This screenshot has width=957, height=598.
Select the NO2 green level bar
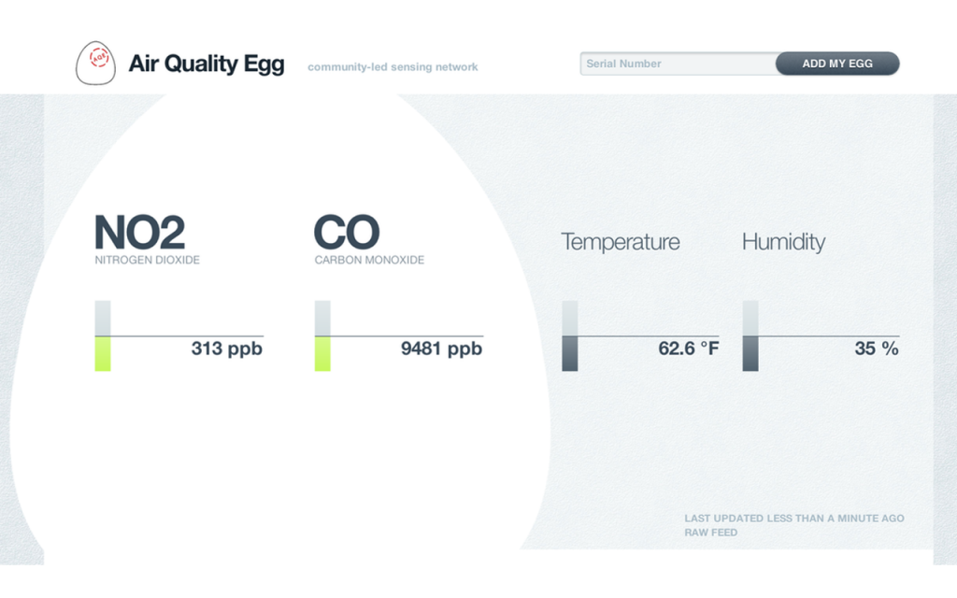pyautogui.click(x=103, y=354)
